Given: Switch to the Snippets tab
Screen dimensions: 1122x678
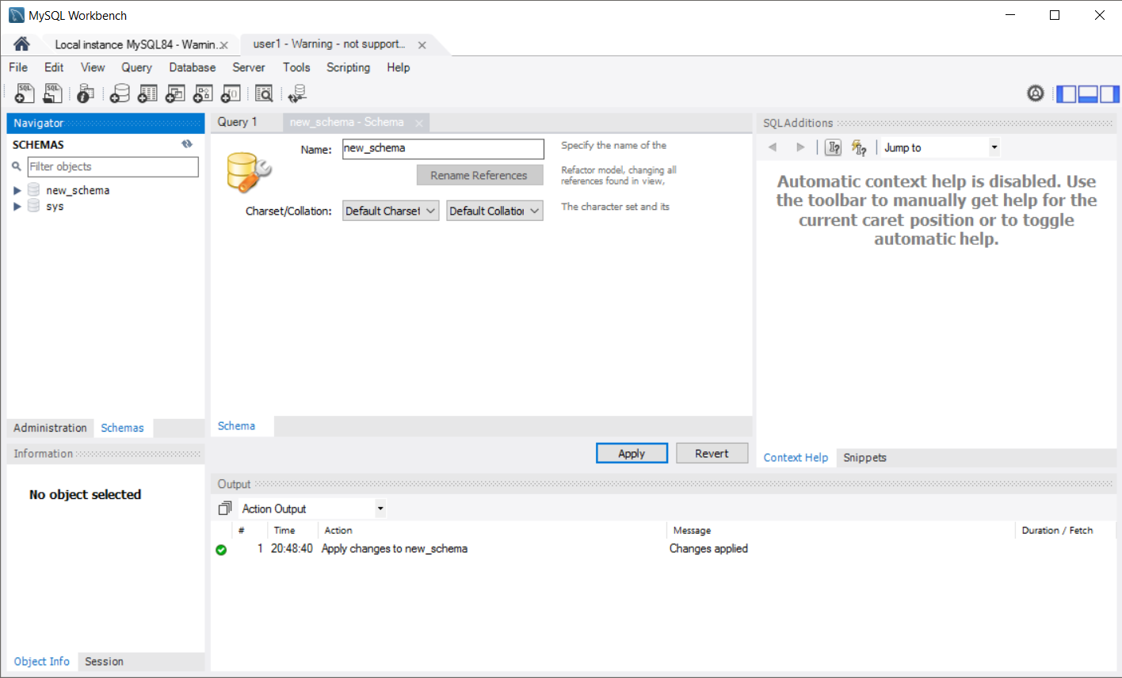Looking at the screenshot, I should click(x=864, y=458).
